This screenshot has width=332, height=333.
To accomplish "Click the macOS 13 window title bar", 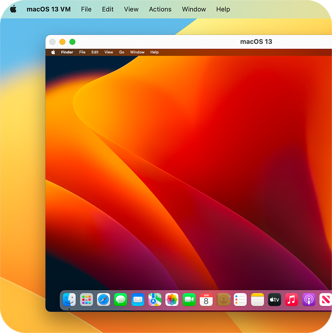I will click(x=256, y=42).
